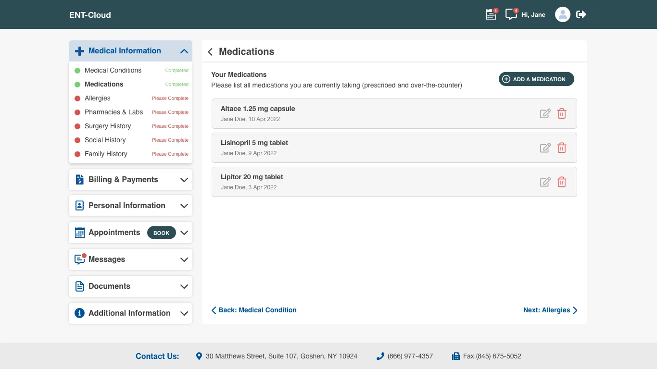This screenshot has height=369, width=657.
Task: Click the calendar notification icon in header
Action: 491,15
